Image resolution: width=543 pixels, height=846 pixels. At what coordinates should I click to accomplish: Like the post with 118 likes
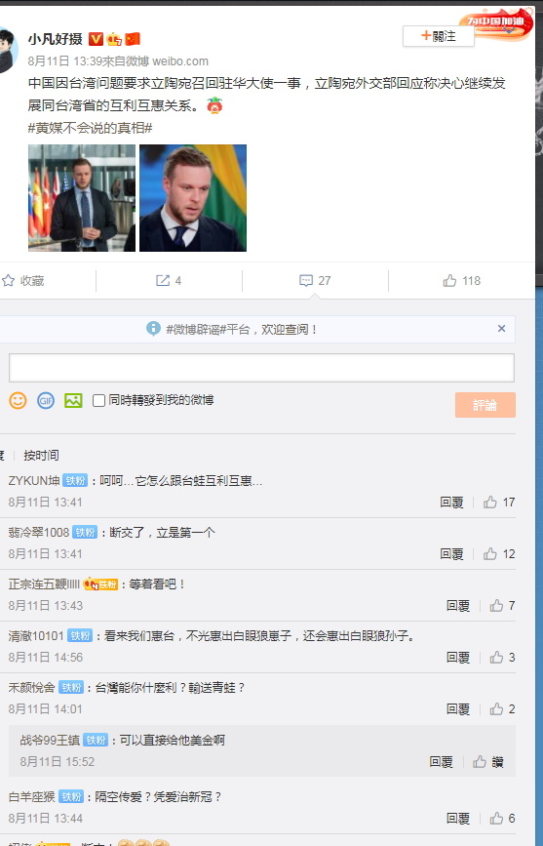click(461, 281)
